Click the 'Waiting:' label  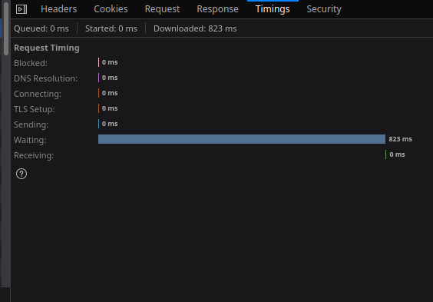tap(30, 140)
